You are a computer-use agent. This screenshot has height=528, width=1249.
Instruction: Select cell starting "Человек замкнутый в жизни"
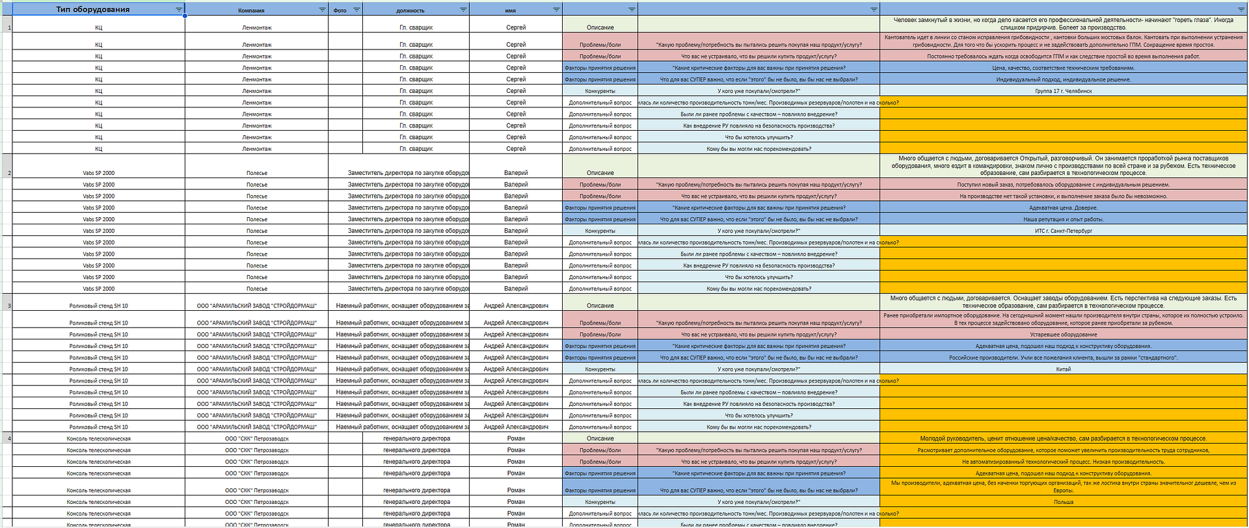click(1064, 24)
